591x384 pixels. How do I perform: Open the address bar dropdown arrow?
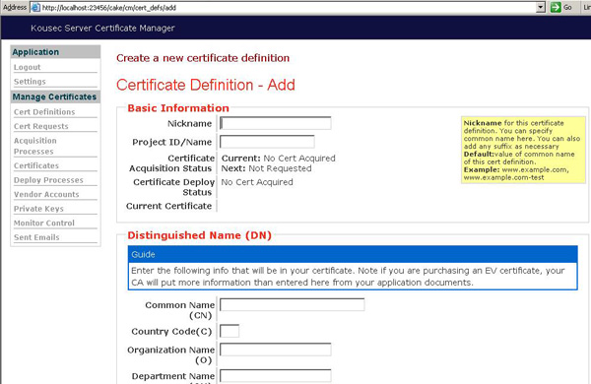click(x=541, y=7)
